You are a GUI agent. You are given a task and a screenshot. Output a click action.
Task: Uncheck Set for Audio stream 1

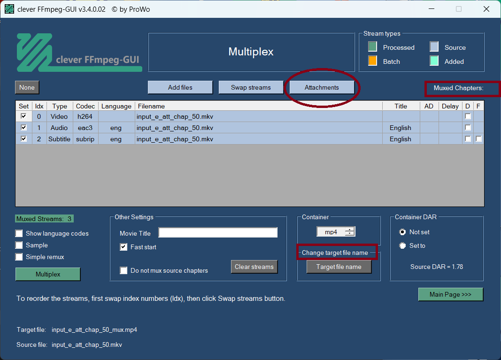pyautogui.click(x=23, y=128)
